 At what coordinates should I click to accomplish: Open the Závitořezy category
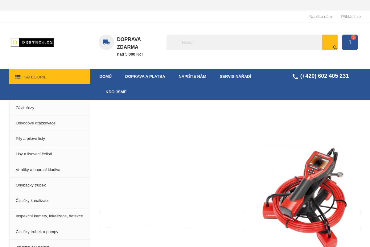pyautogui.click(x=25, y=108)
